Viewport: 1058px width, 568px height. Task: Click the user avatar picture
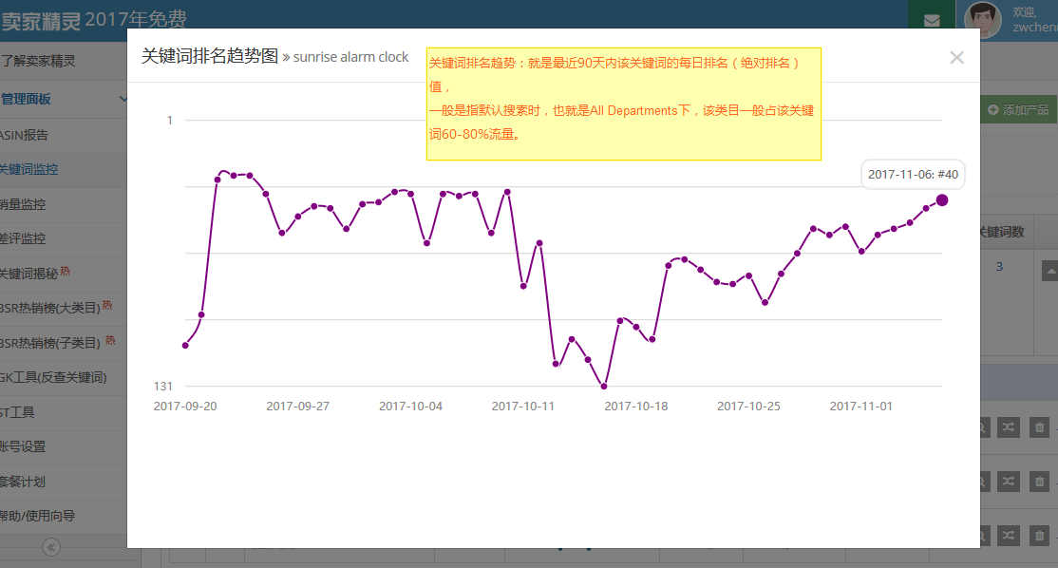[x=982, y=19]
